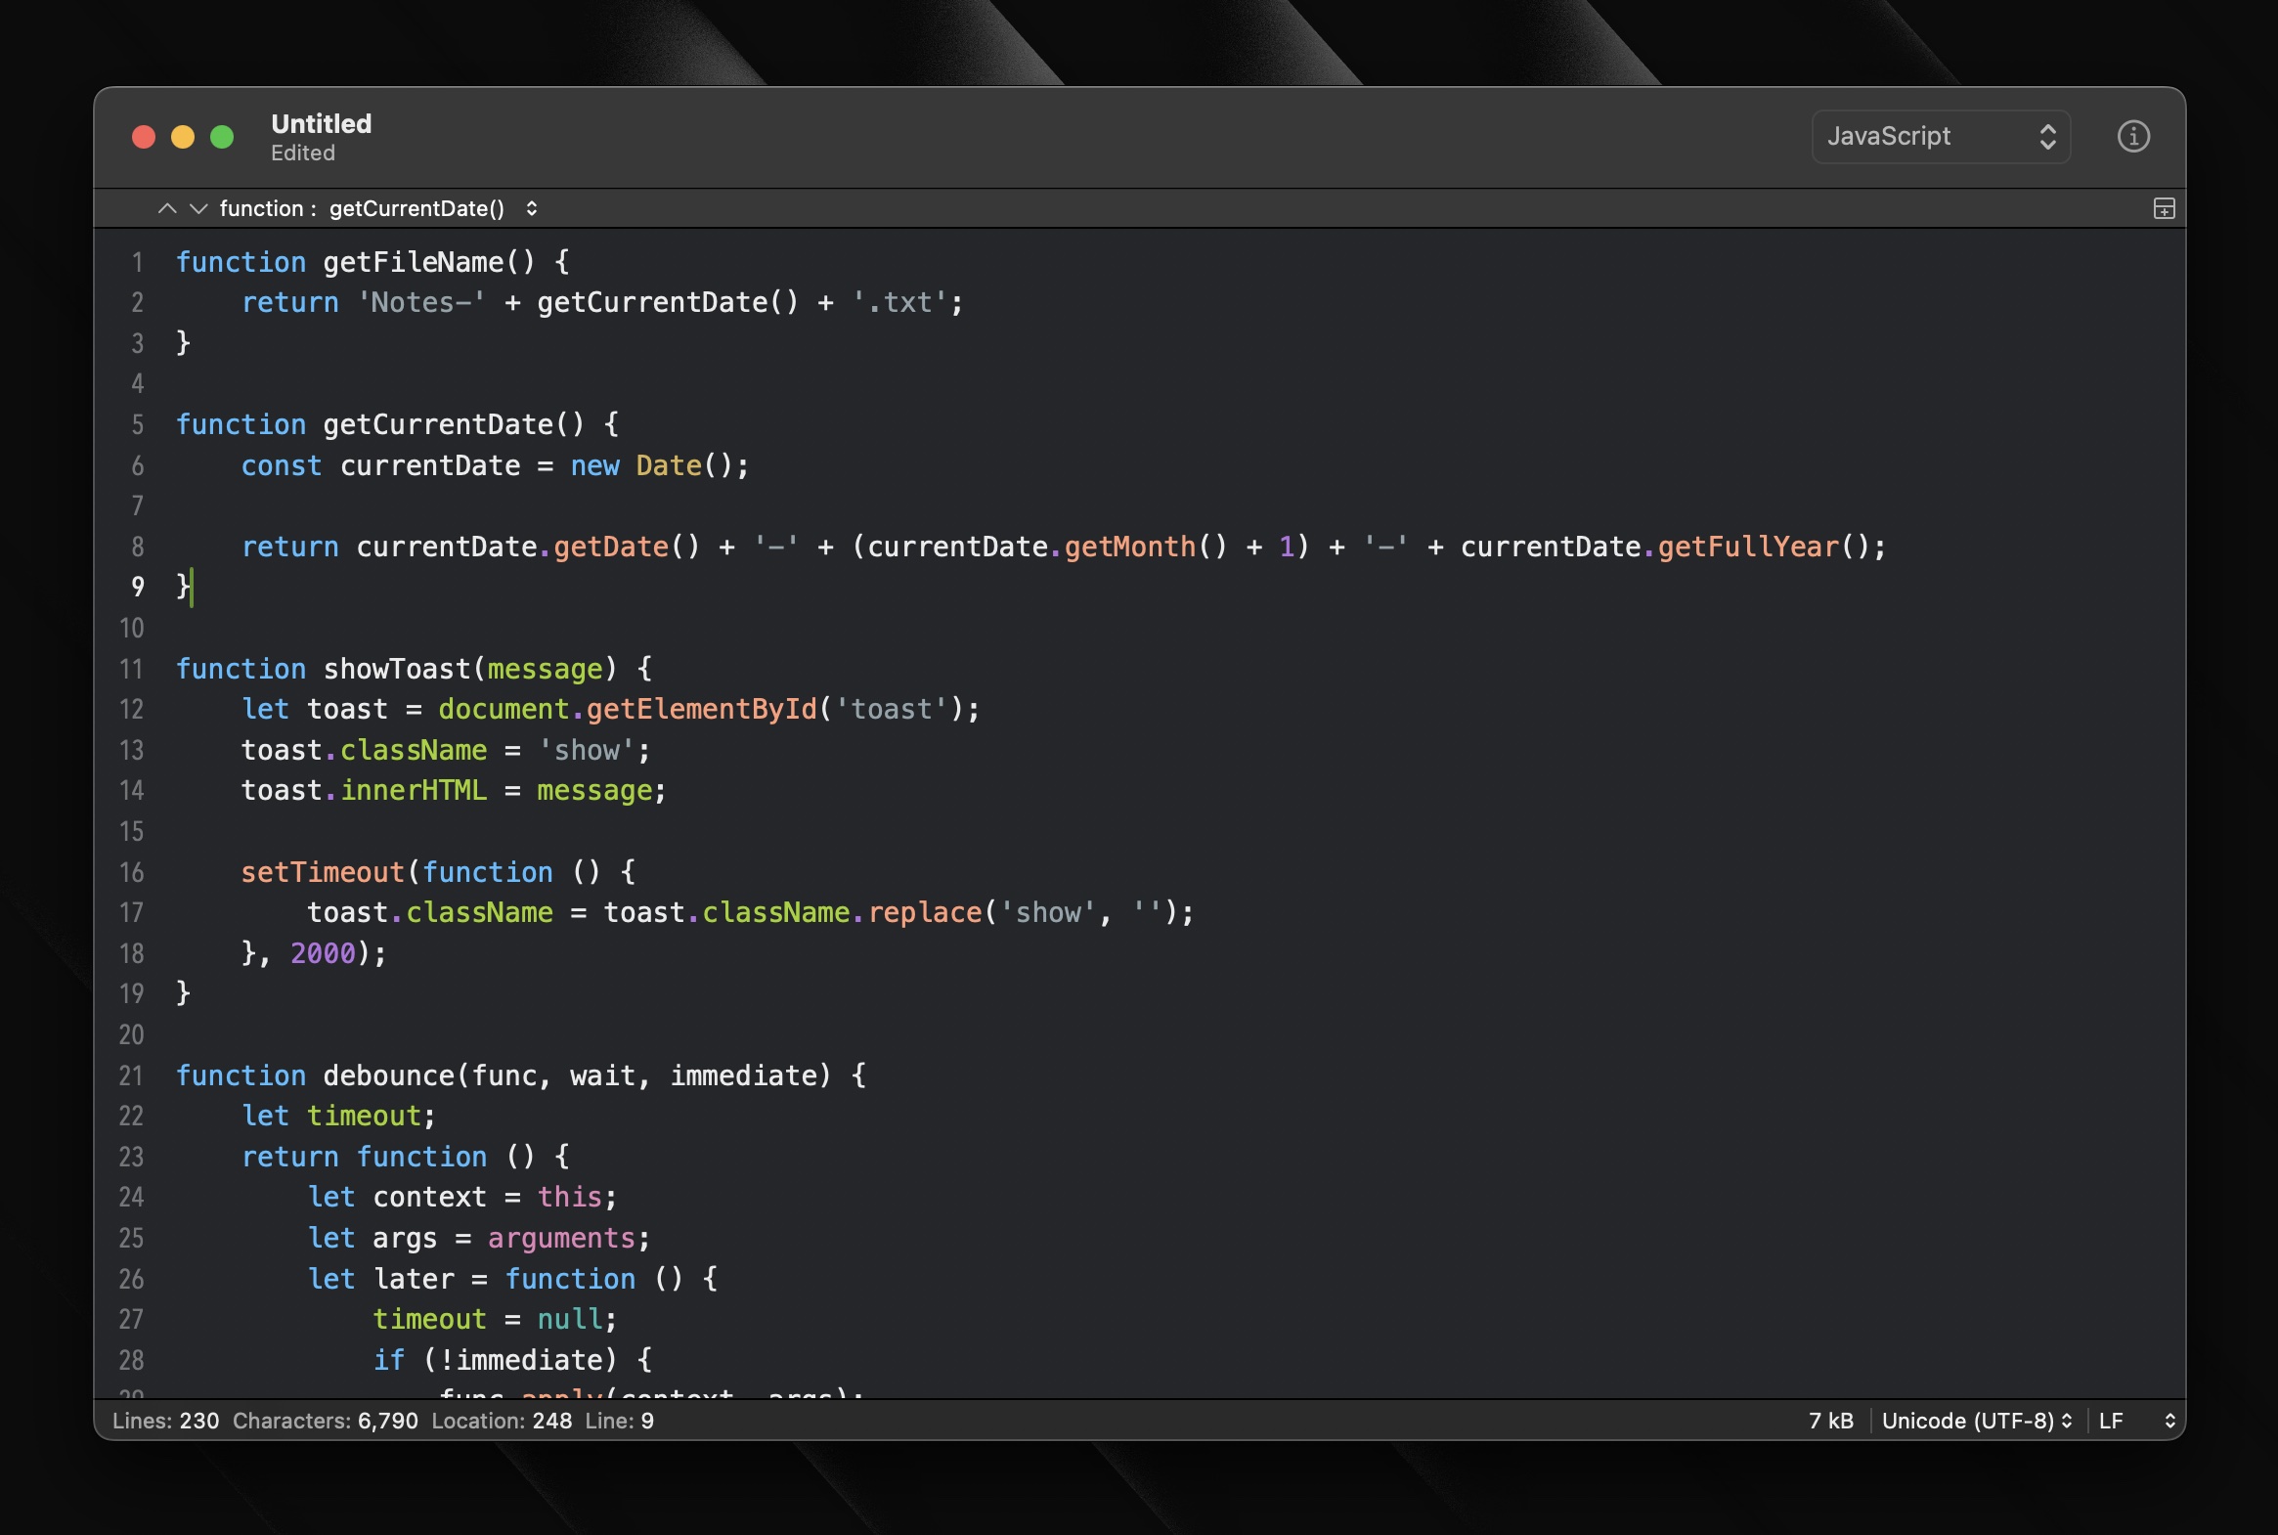Viewport: 2278px width, 1535px height.
Task: Open the Unicode (UTF-8) encoding menu
Action: [1976, 1421]
